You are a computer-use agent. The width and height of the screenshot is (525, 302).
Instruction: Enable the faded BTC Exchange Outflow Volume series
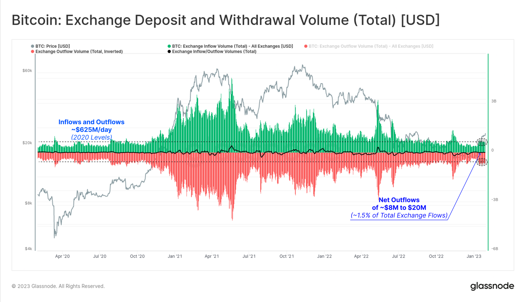click(371, 46)
